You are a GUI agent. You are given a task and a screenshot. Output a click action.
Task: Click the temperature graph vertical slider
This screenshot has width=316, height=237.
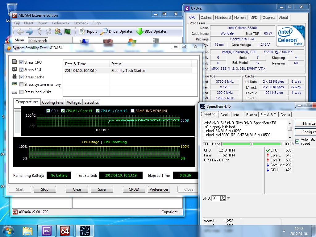[x=17, y=110]
